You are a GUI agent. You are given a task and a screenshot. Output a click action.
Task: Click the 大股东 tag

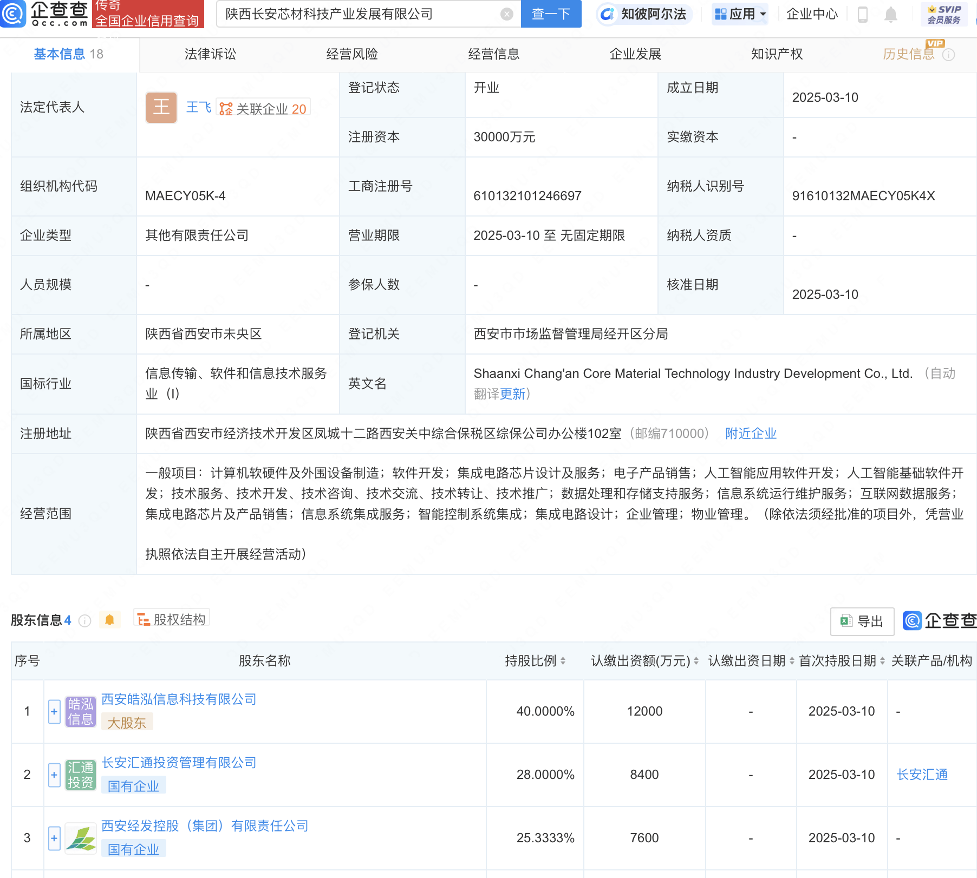[x=127, y=723]
